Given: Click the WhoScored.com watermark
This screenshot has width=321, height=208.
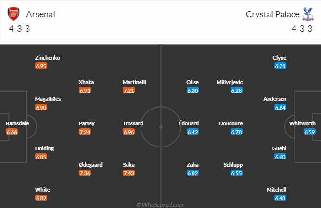Looking at the screenshot, I should (x=160, y=205).
